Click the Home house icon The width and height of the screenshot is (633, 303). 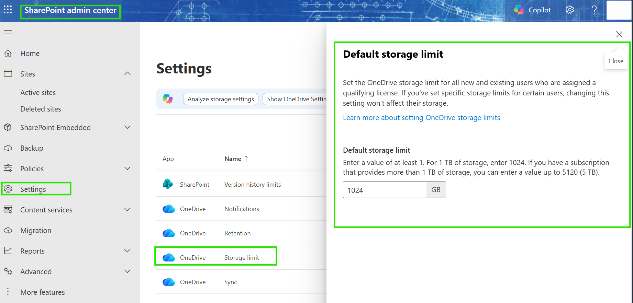(8, 53)
